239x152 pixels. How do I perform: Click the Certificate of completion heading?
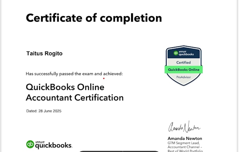[94, 18]
